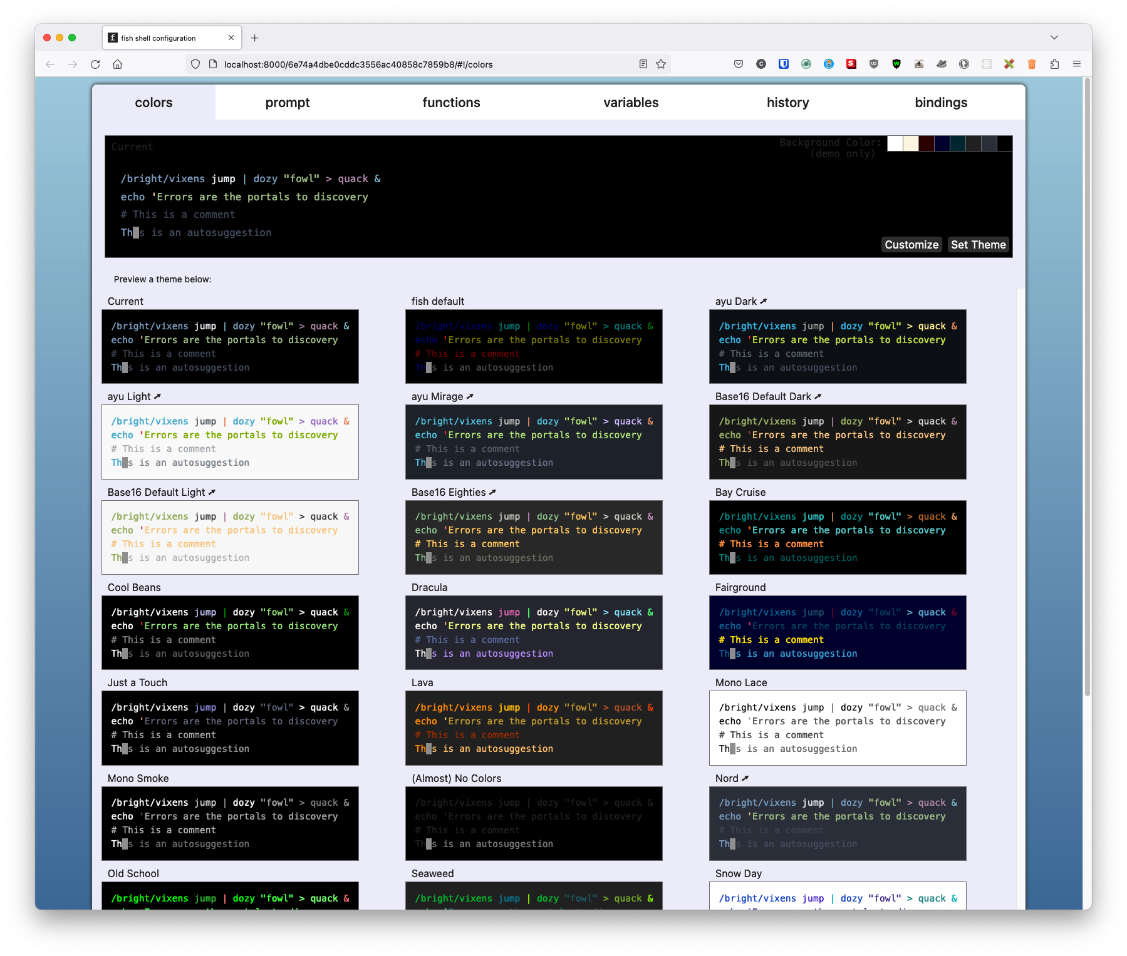1127x956 pixels.
Task: Click the uBlock Origin shield extension icon
Action: [874, 64]
